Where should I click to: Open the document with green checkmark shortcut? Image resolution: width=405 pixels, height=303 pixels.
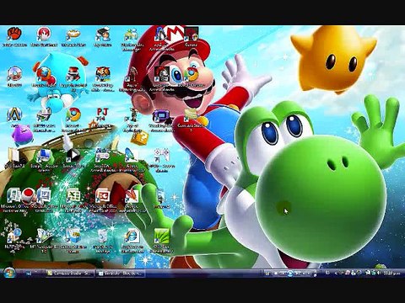coord(44,236)
